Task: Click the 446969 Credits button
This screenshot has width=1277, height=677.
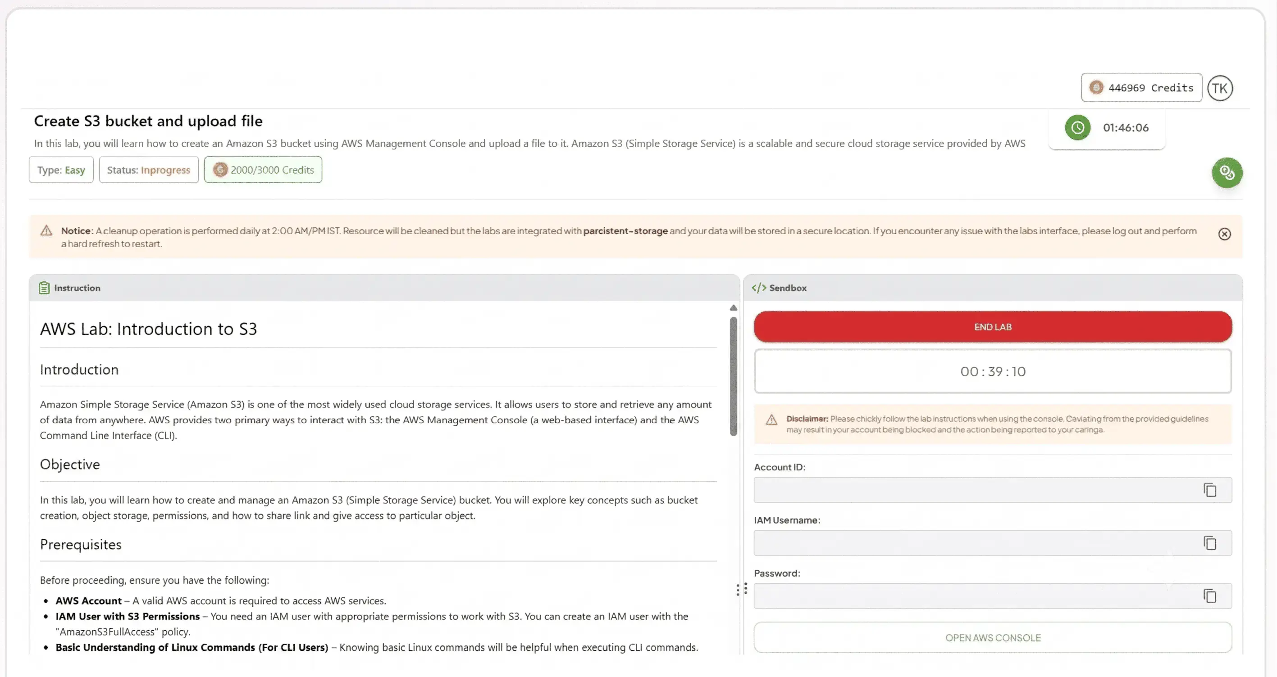Action: [1141, 88]
